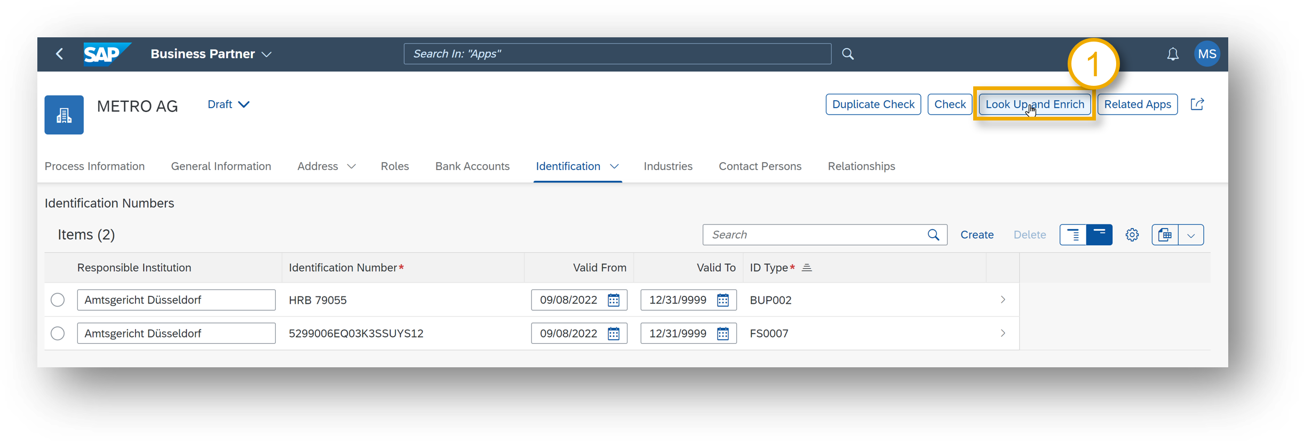Open the MS user avatar menu
The width and height of the screenshot is (1304, 443).
tap(1207, 54)
